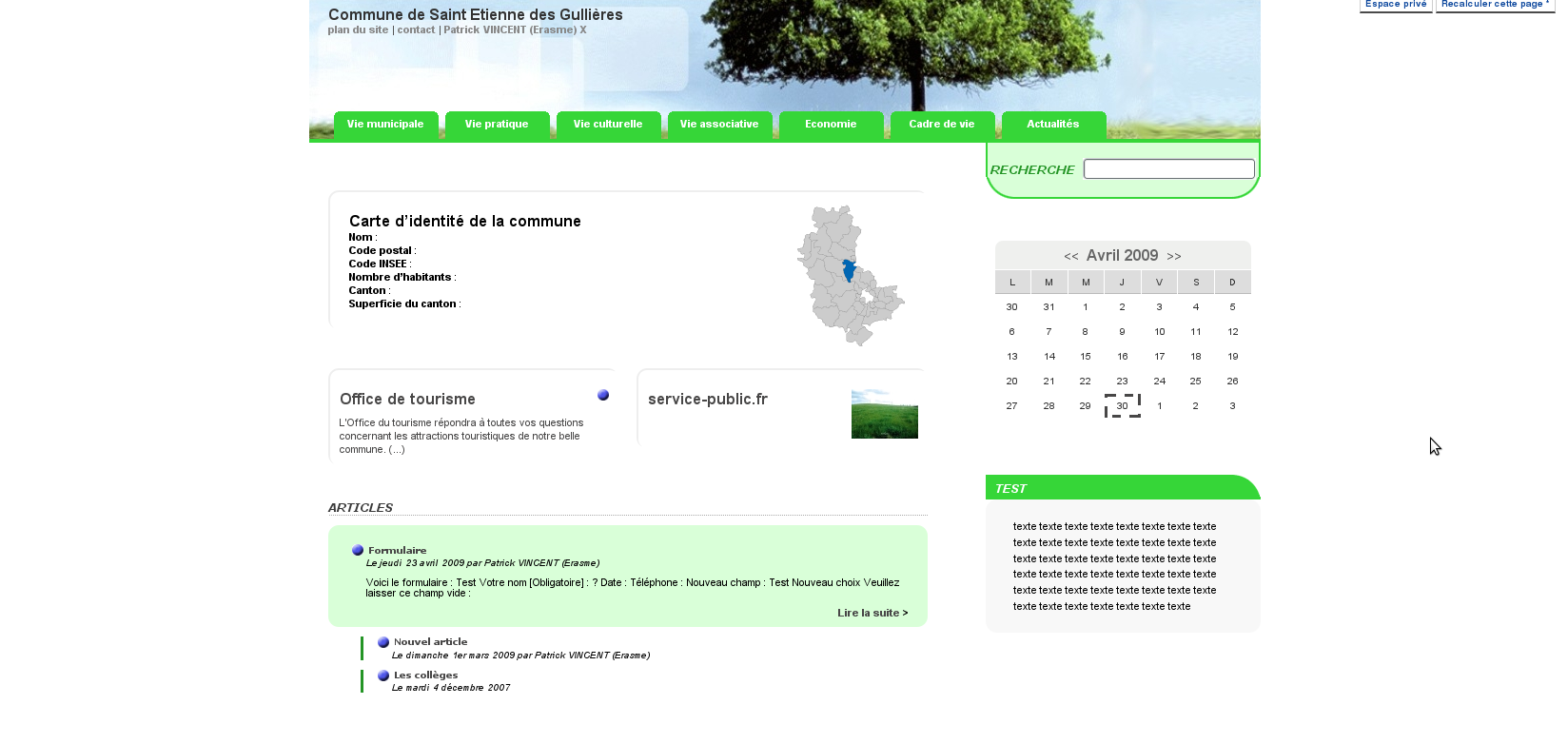Screen dimensions: 1568x744
Task: Open the service-public.fr landscape thumbnail
Action: tap(884, 414)
